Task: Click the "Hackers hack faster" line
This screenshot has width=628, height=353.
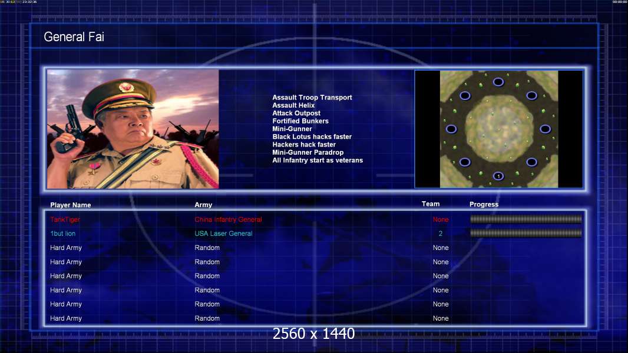Action: (x=304, y=144)
